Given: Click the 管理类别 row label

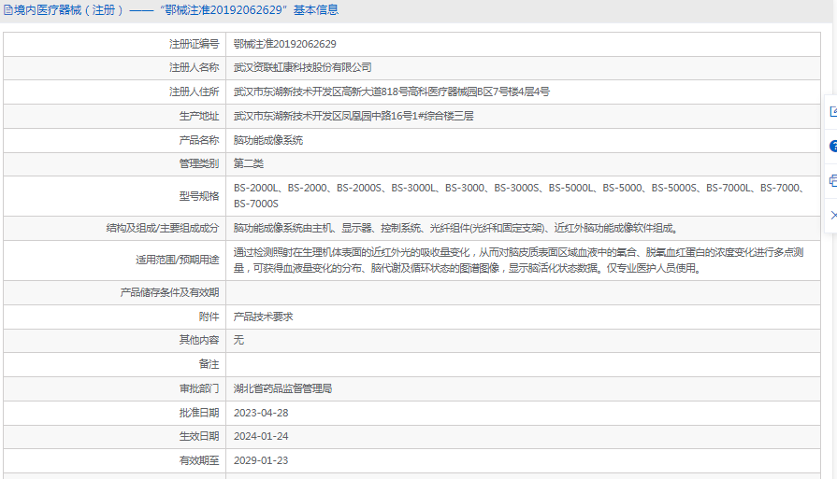Looking at the screenshot, I should pyautogui.click(x=199, y=163).
